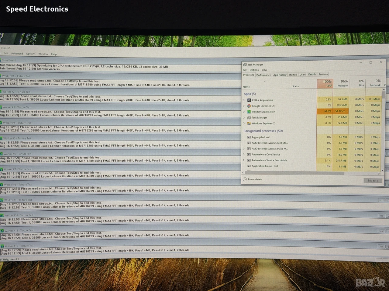The height and width of the screenshot is (291, 389).
Task: Open the Details tab
Action: pyautogui.click(x=312, y=75)
